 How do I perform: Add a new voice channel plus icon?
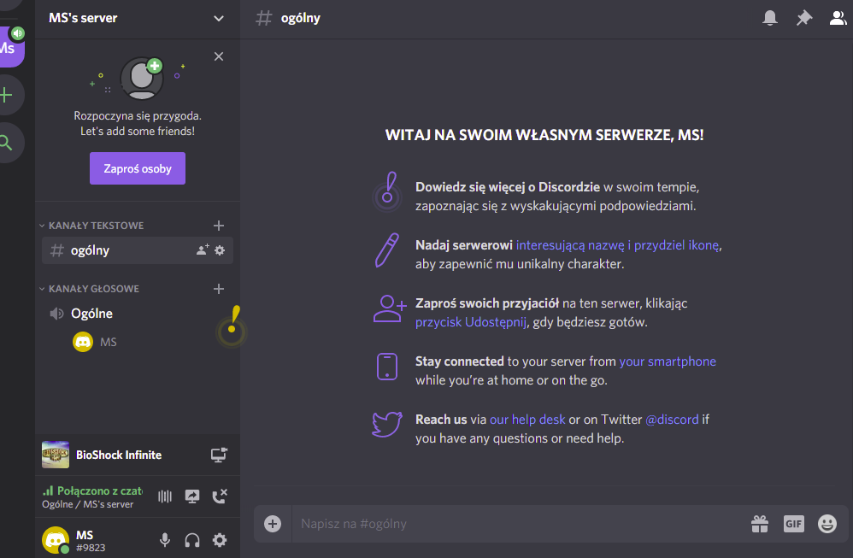click(219, 289)
